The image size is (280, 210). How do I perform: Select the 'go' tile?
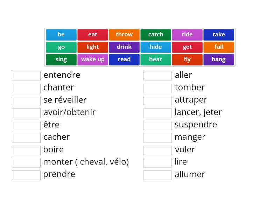coord(61,47)
